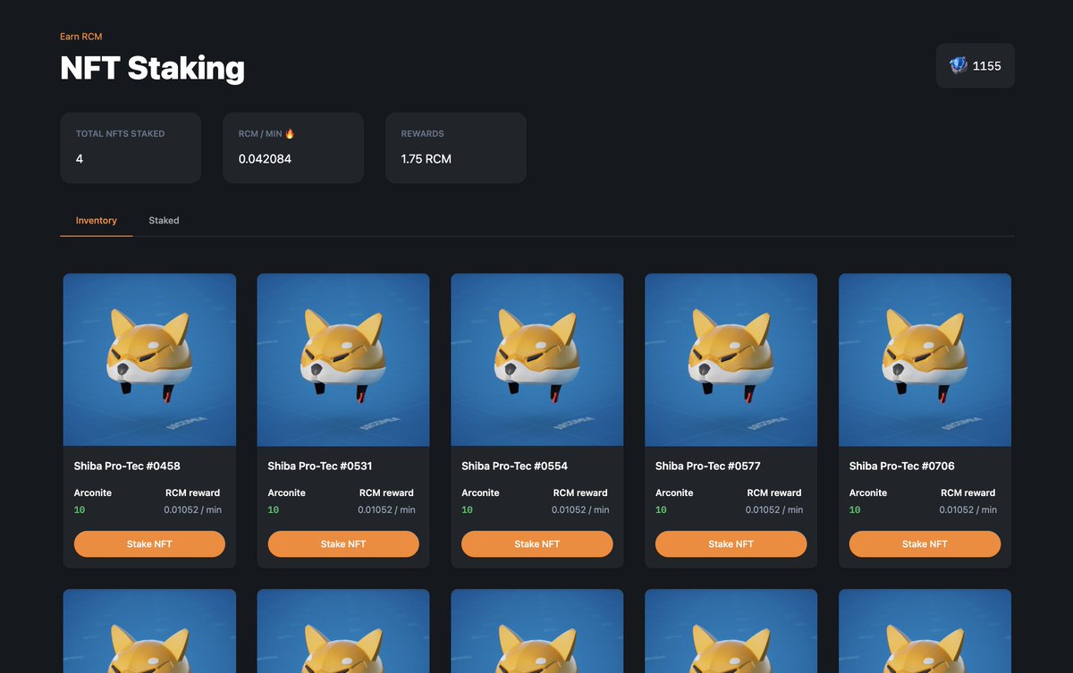
Task: Stake the Shiba Pro-Tec #0577 NFT
Action: click(731, 543)
